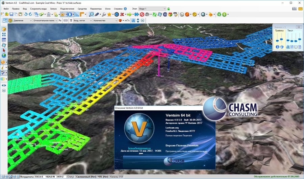The height and width of the screenshot is (179, 304).
Task: Toggle the text display T button
Action: [71, 20]
